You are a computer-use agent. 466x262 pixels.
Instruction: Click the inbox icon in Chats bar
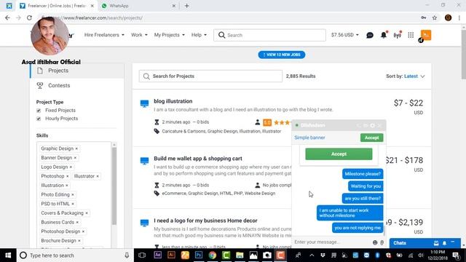tap(436, 243)
